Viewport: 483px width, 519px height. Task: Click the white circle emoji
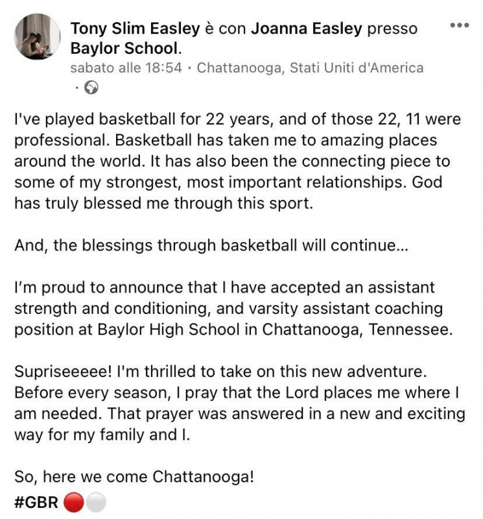tap(95, 503)
